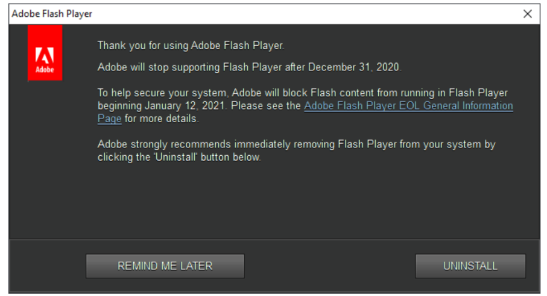Click the 'Adobe strongly recommends' paragraph line
547x296 pixels.
(x=296, y=144)
